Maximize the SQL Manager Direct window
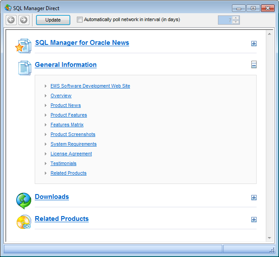Screen dimensions: 279x257 253,8
